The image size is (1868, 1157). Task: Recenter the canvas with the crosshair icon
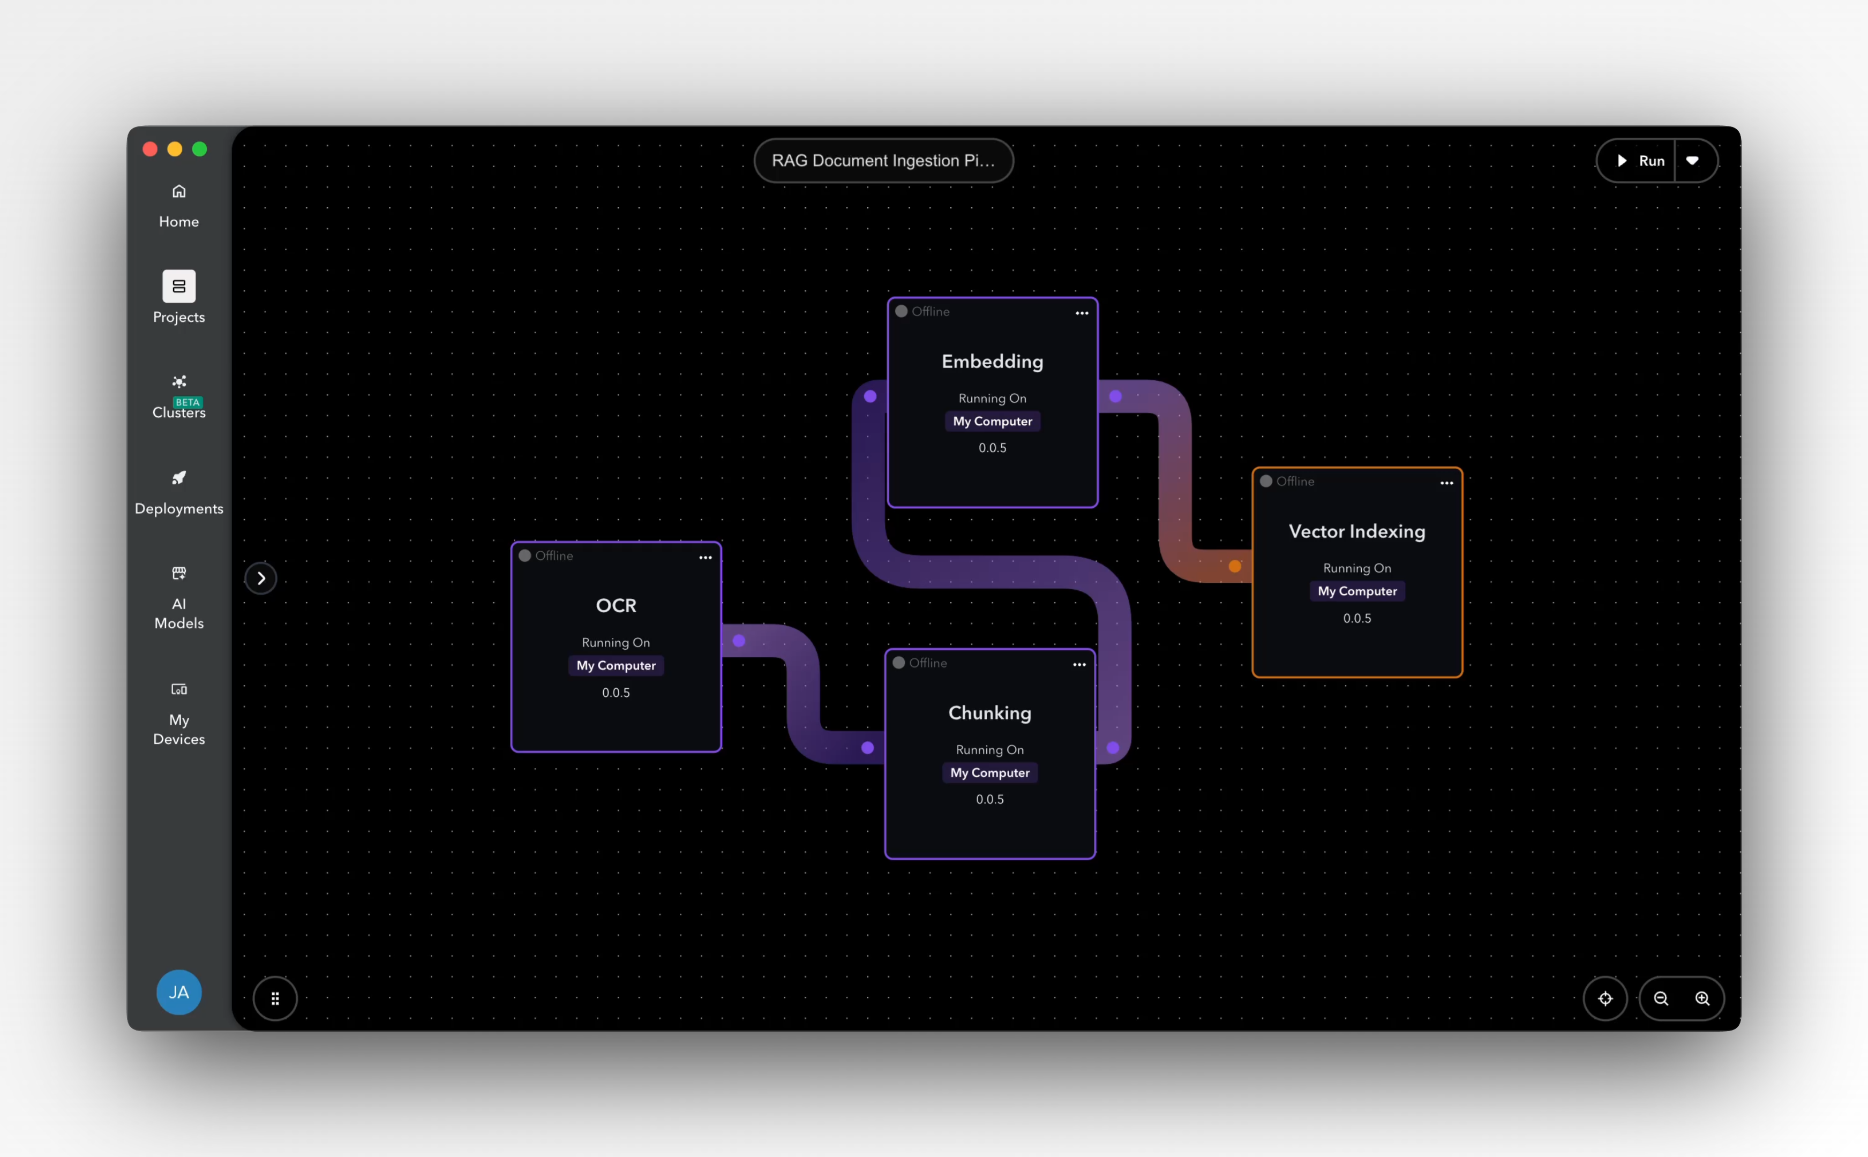pos(1605,998)
